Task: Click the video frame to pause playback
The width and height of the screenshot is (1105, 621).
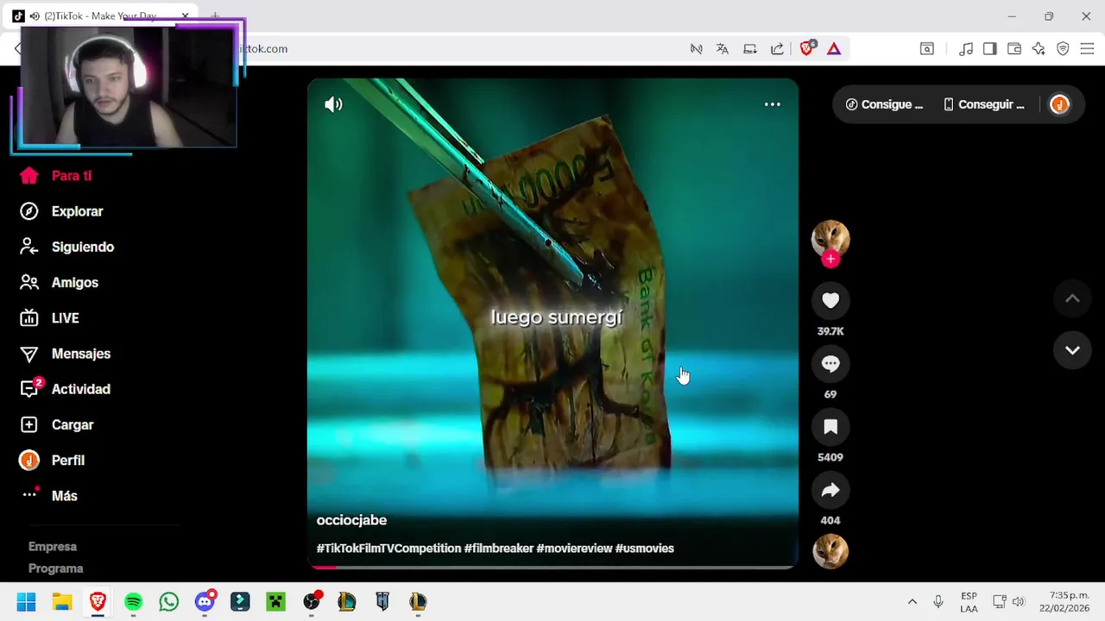Action: [x=552, y=323]
